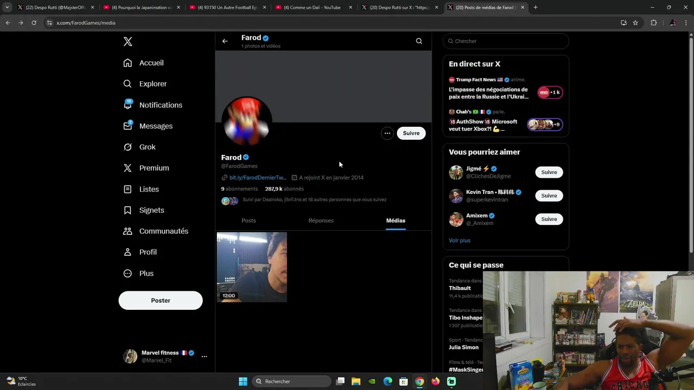Screen dimensions: 694x390
Task: Click the taskbar Rechercher search box
Action: (292, 381)
